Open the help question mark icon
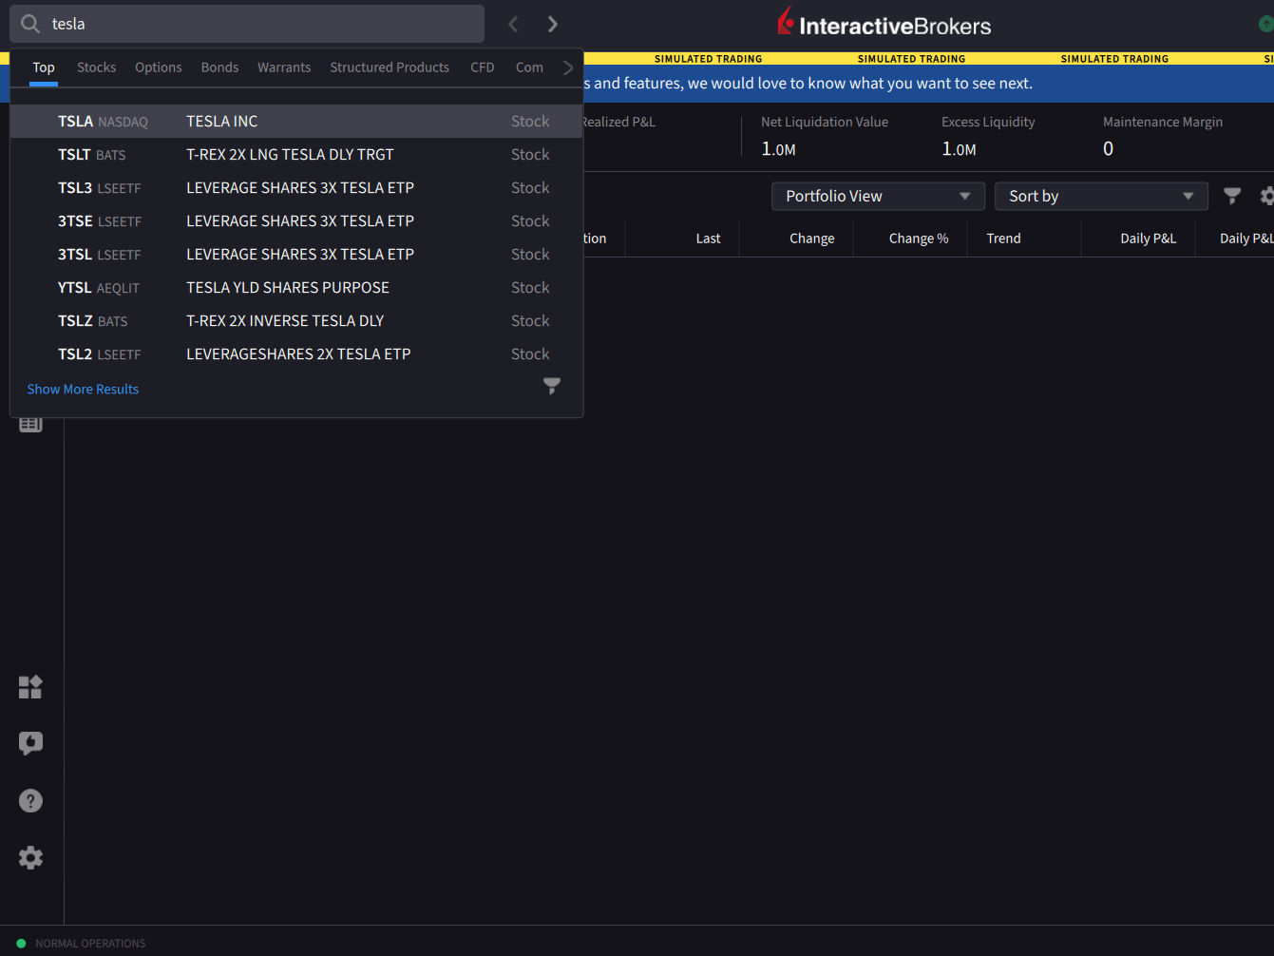Viewport: 1274px width, 956px height. pos(30,801)
